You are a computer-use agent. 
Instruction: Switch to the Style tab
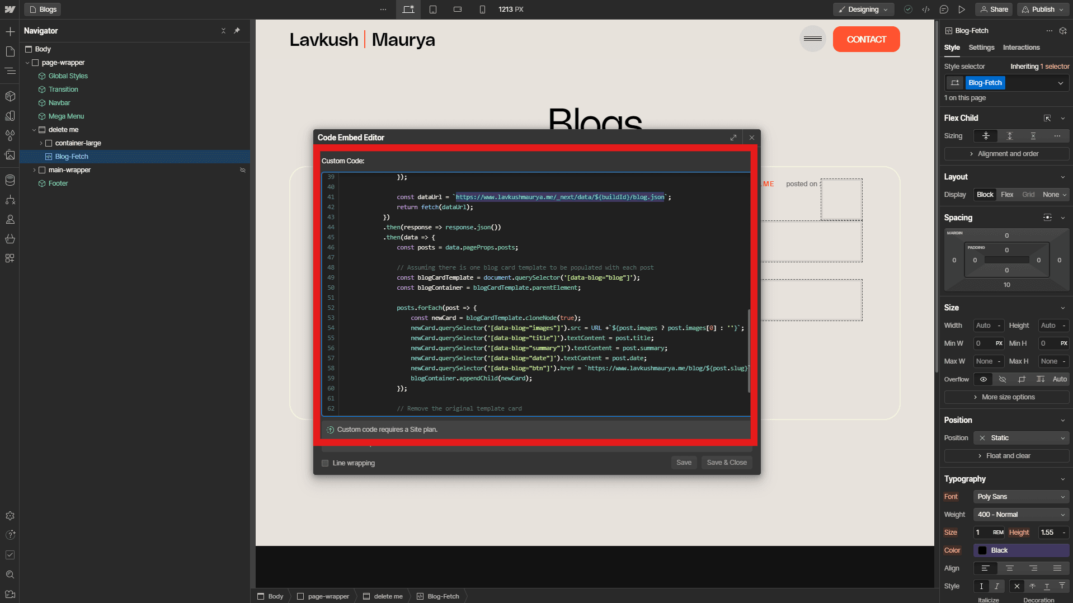[952, 48]
